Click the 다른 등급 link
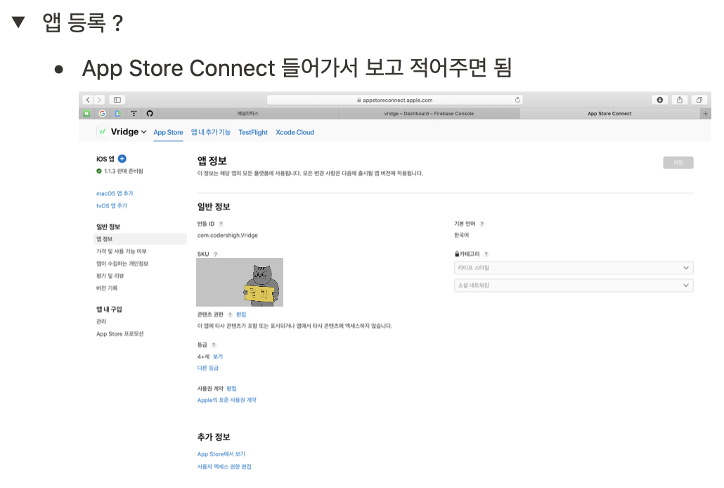This screenshot has width=724, height=488. coord(208,368)
